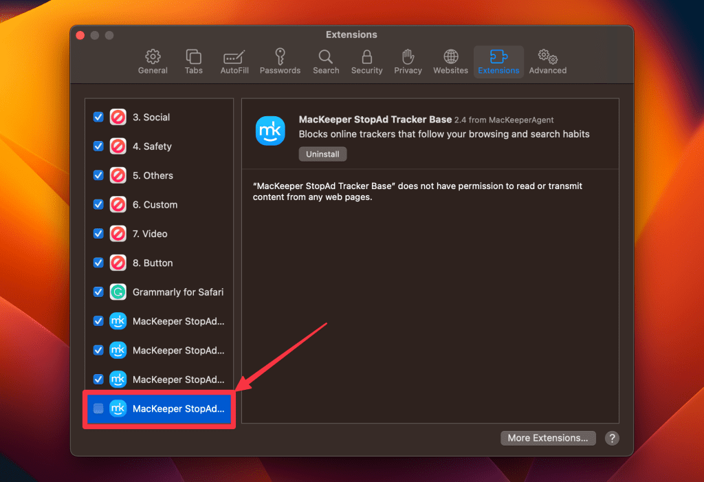
Task: Open the AutoFill preferences icon
Action: [x=234, y=58]
